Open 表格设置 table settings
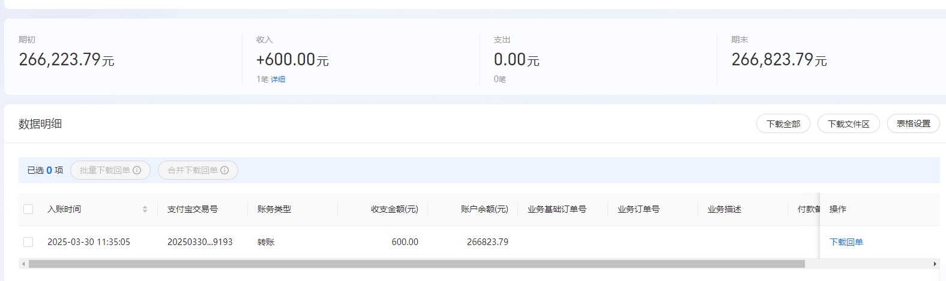Image resolution: width=946 pixels, height=281 pixels. click(x=913, y=123)
